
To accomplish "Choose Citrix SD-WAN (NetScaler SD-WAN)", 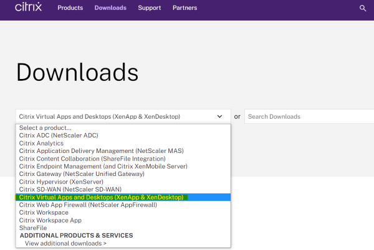I will click(123, 189).
